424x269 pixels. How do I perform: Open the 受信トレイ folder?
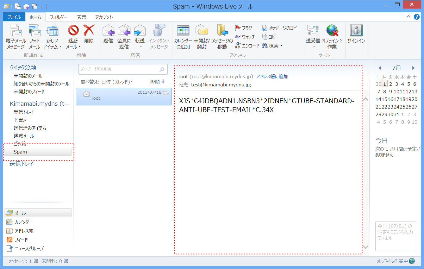(x=23, y=112)
